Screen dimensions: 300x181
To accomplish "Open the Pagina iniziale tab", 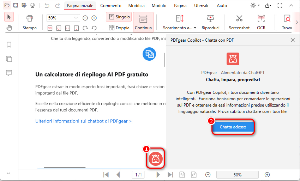I will (80, 6).
